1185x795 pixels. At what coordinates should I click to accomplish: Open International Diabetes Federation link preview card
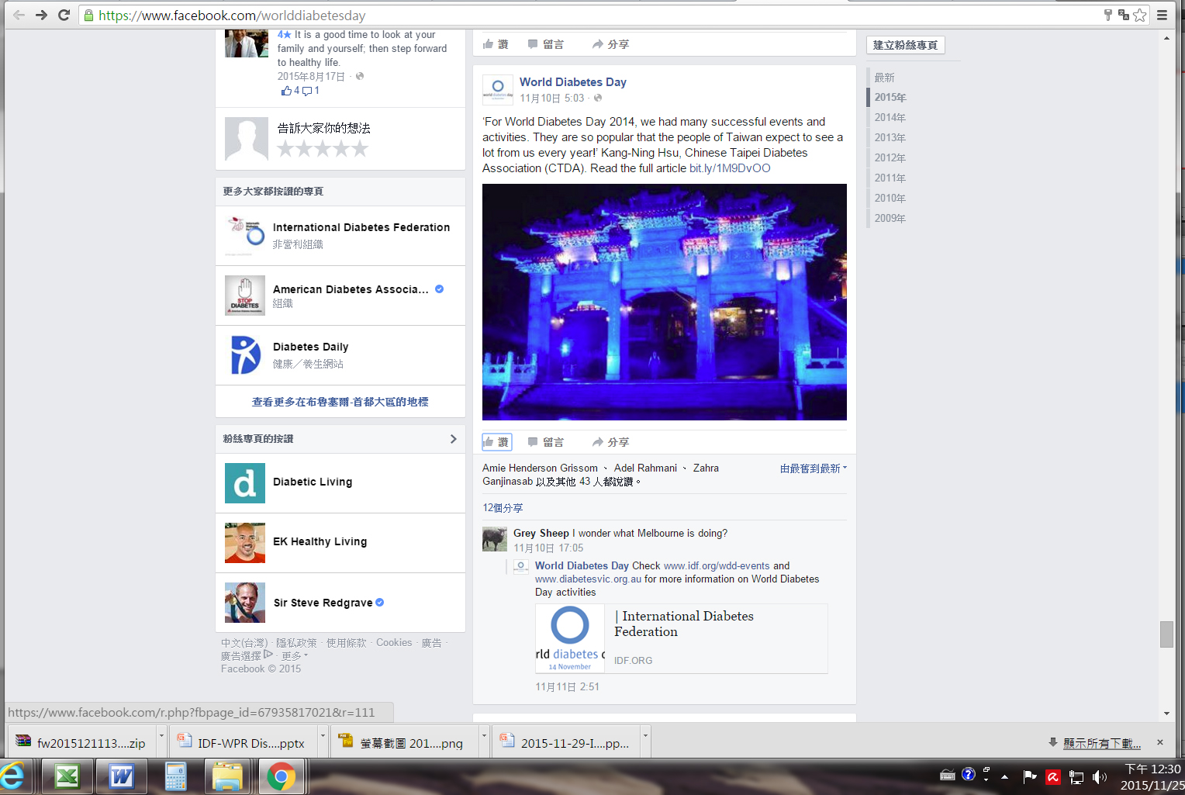coord(682,638)
